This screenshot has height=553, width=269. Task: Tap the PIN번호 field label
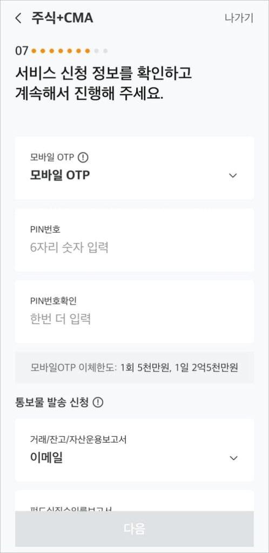[x=45, y=229]
